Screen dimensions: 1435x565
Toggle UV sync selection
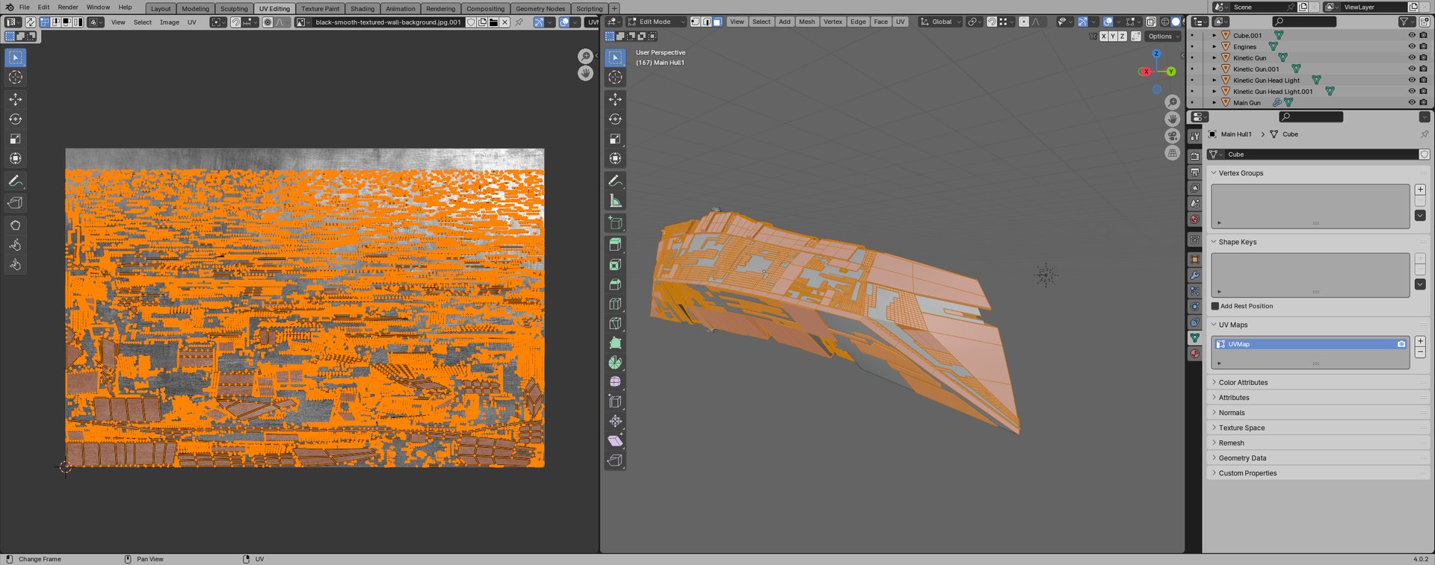coord(31,22)
